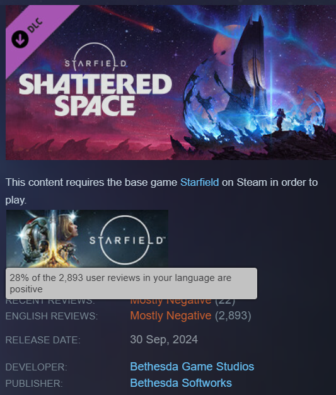The height and width of the screenshot is (395, 336).
Task: Click the DLC download arrow icon
Action: (20, 39)
